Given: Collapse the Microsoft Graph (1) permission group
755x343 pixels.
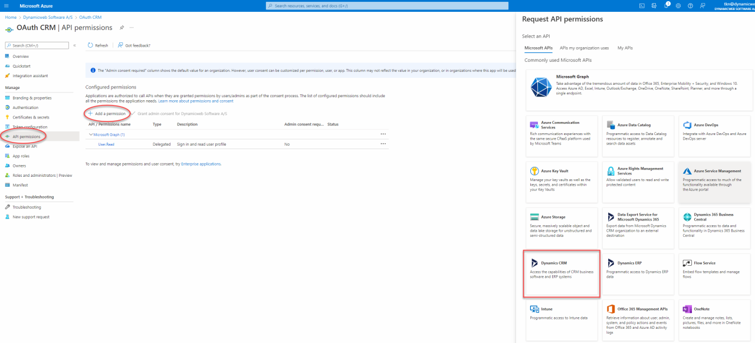Looking at the screenshot, I should pyautogui.click(x=91, y=134).
